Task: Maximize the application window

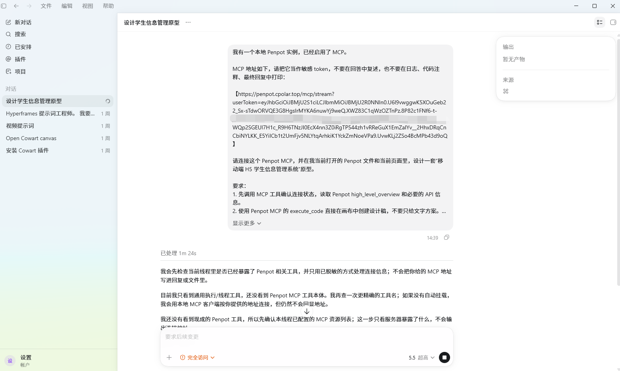Action: [x=595, y=6]
